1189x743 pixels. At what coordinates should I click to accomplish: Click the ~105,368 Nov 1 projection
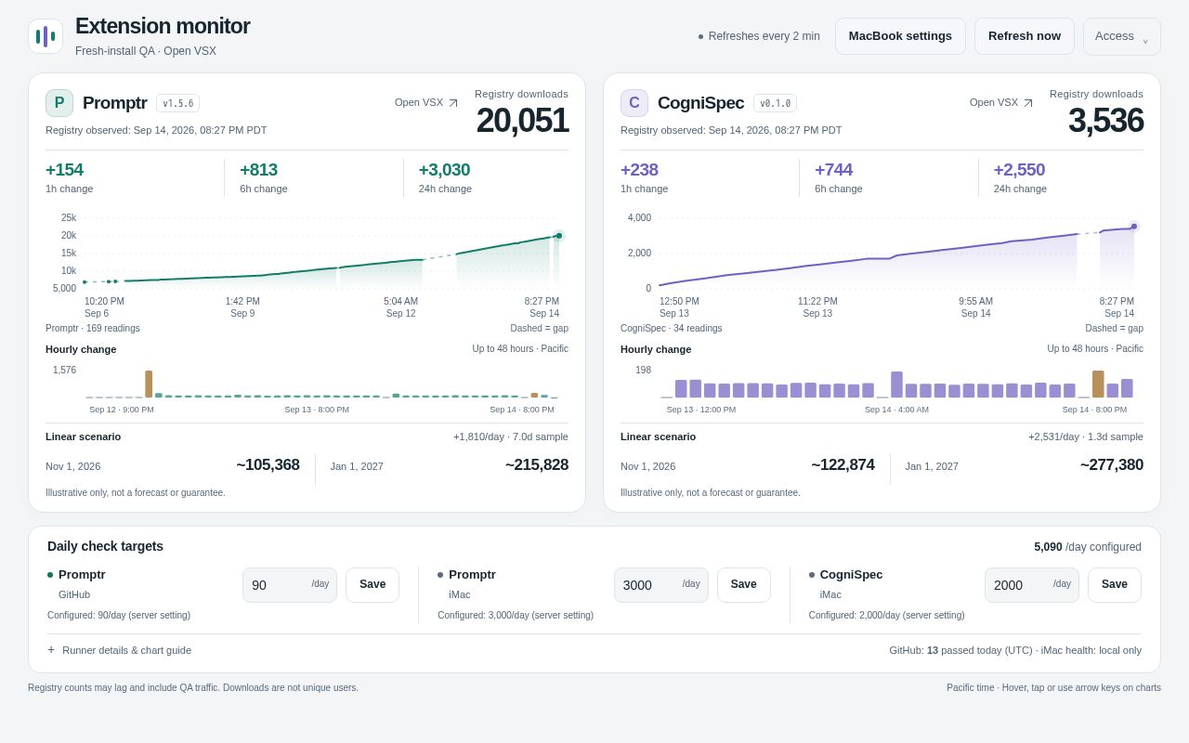point(268,465)
